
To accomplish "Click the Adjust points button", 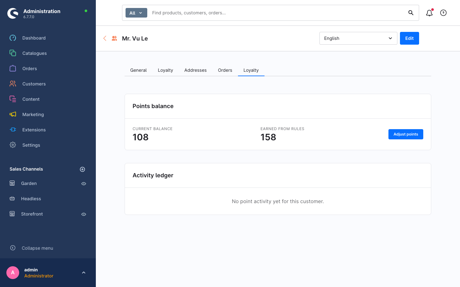I will tap(406, 134).
